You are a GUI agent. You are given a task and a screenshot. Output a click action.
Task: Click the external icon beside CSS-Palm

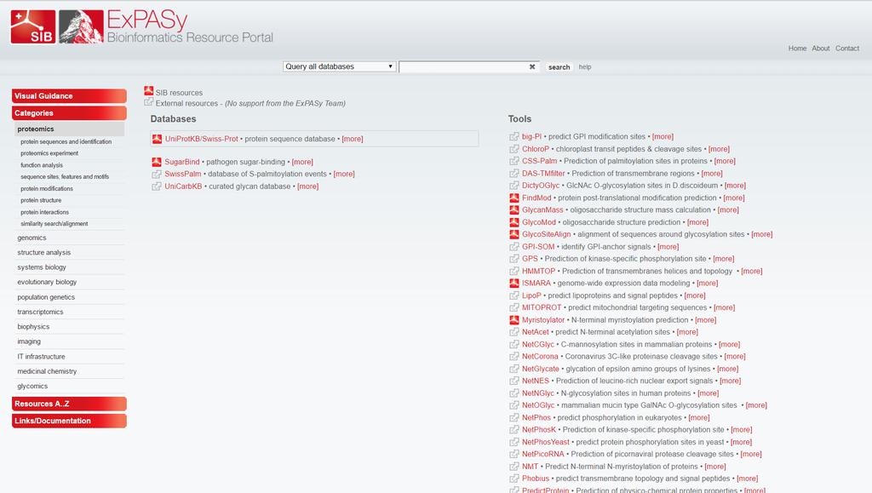point(514,161)
